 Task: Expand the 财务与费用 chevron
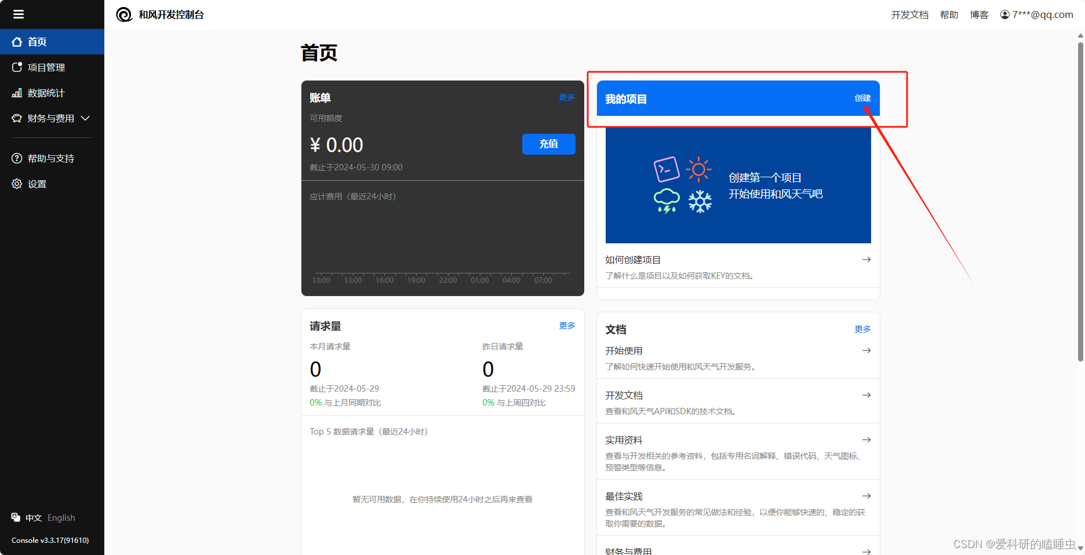click(86, 118)
